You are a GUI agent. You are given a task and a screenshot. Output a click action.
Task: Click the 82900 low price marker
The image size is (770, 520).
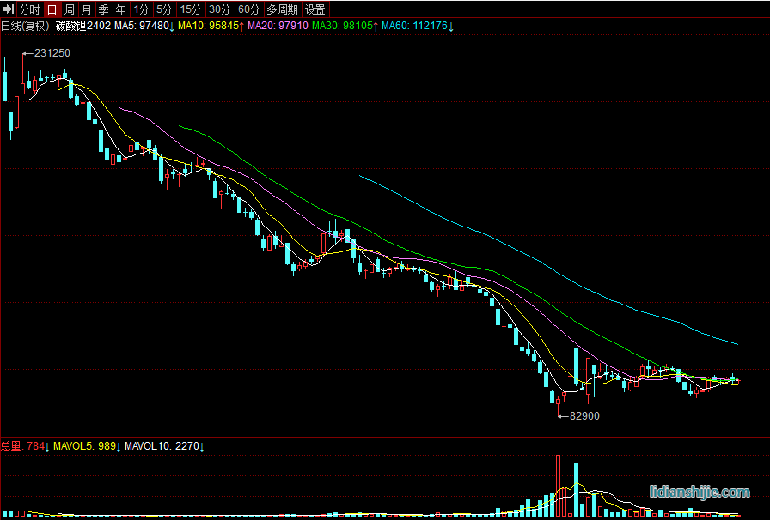point(584,415)
